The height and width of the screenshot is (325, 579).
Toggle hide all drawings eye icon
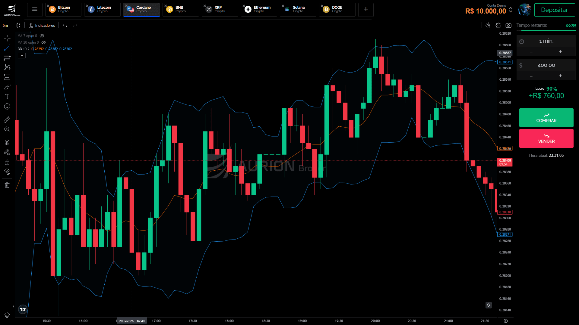click(7, 172)
